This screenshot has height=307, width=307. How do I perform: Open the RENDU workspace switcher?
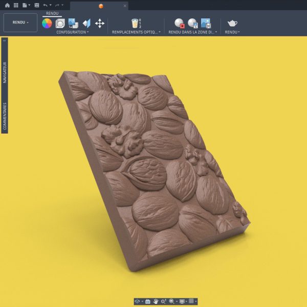[20, 23]
